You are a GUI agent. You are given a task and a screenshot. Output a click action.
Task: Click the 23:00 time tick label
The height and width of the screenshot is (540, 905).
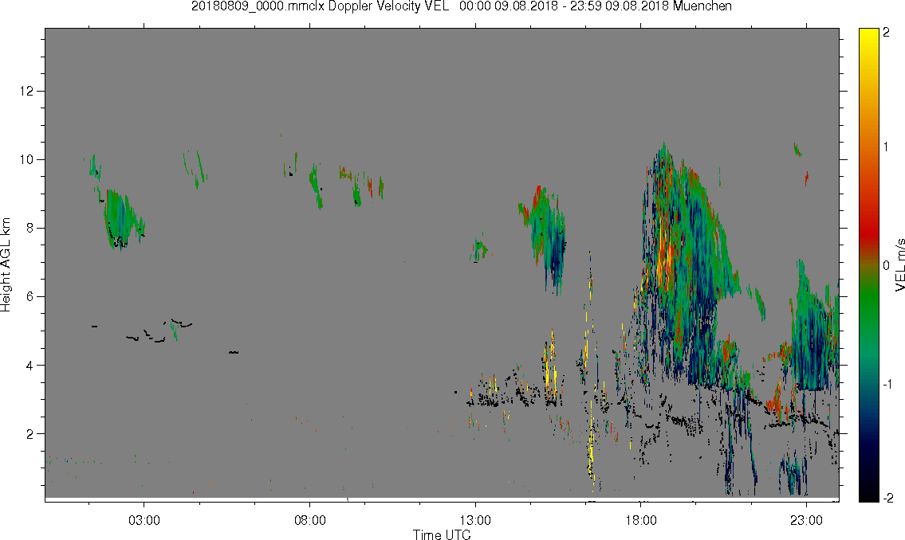806,520
